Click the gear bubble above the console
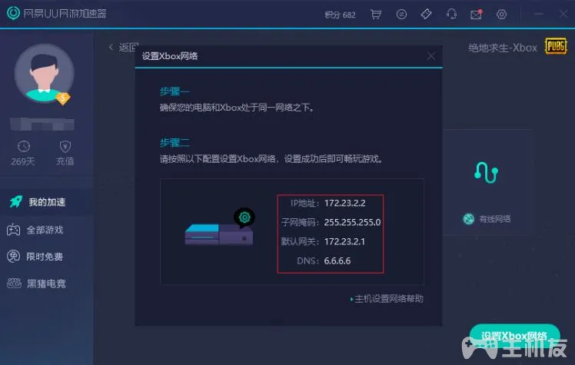575x365 pixels. tap(244, 217)
